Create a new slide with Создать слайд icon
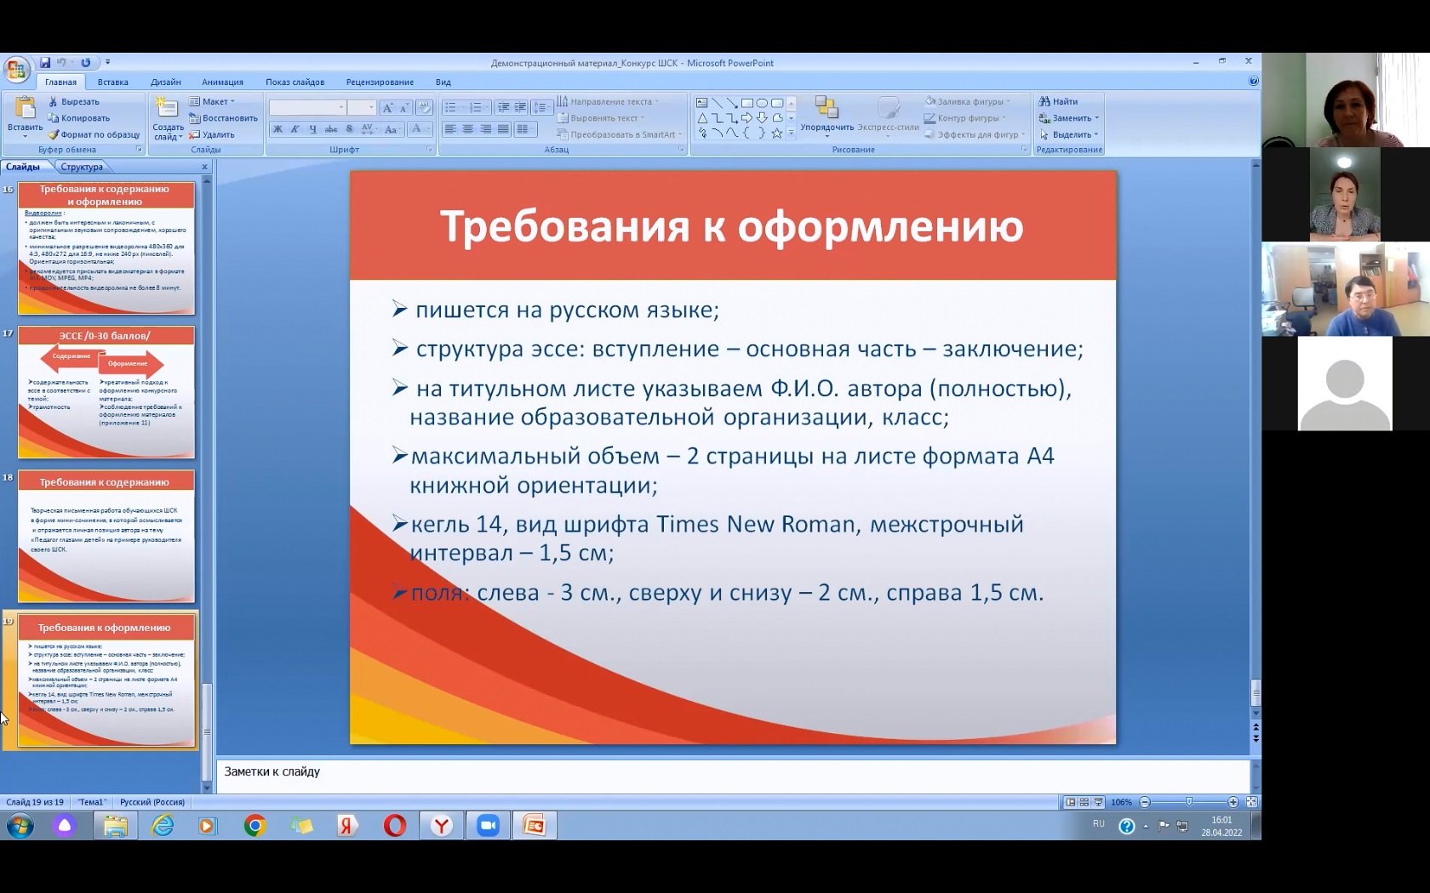The width and height of the screenshot is (1430, 893). click(x=168, y=108)
